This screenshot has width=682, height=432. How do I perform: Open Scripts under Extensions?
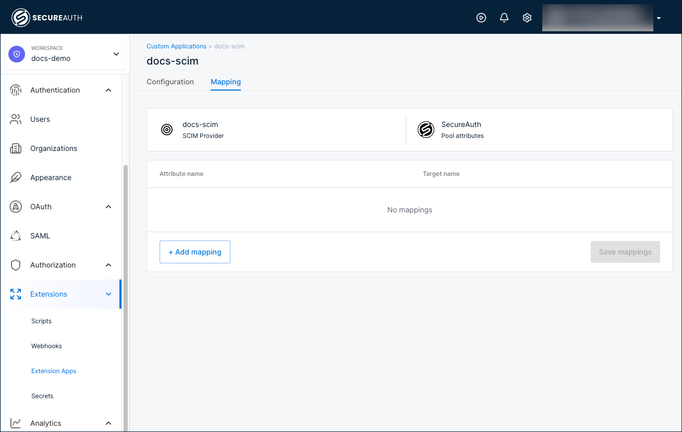coord(41,321)
